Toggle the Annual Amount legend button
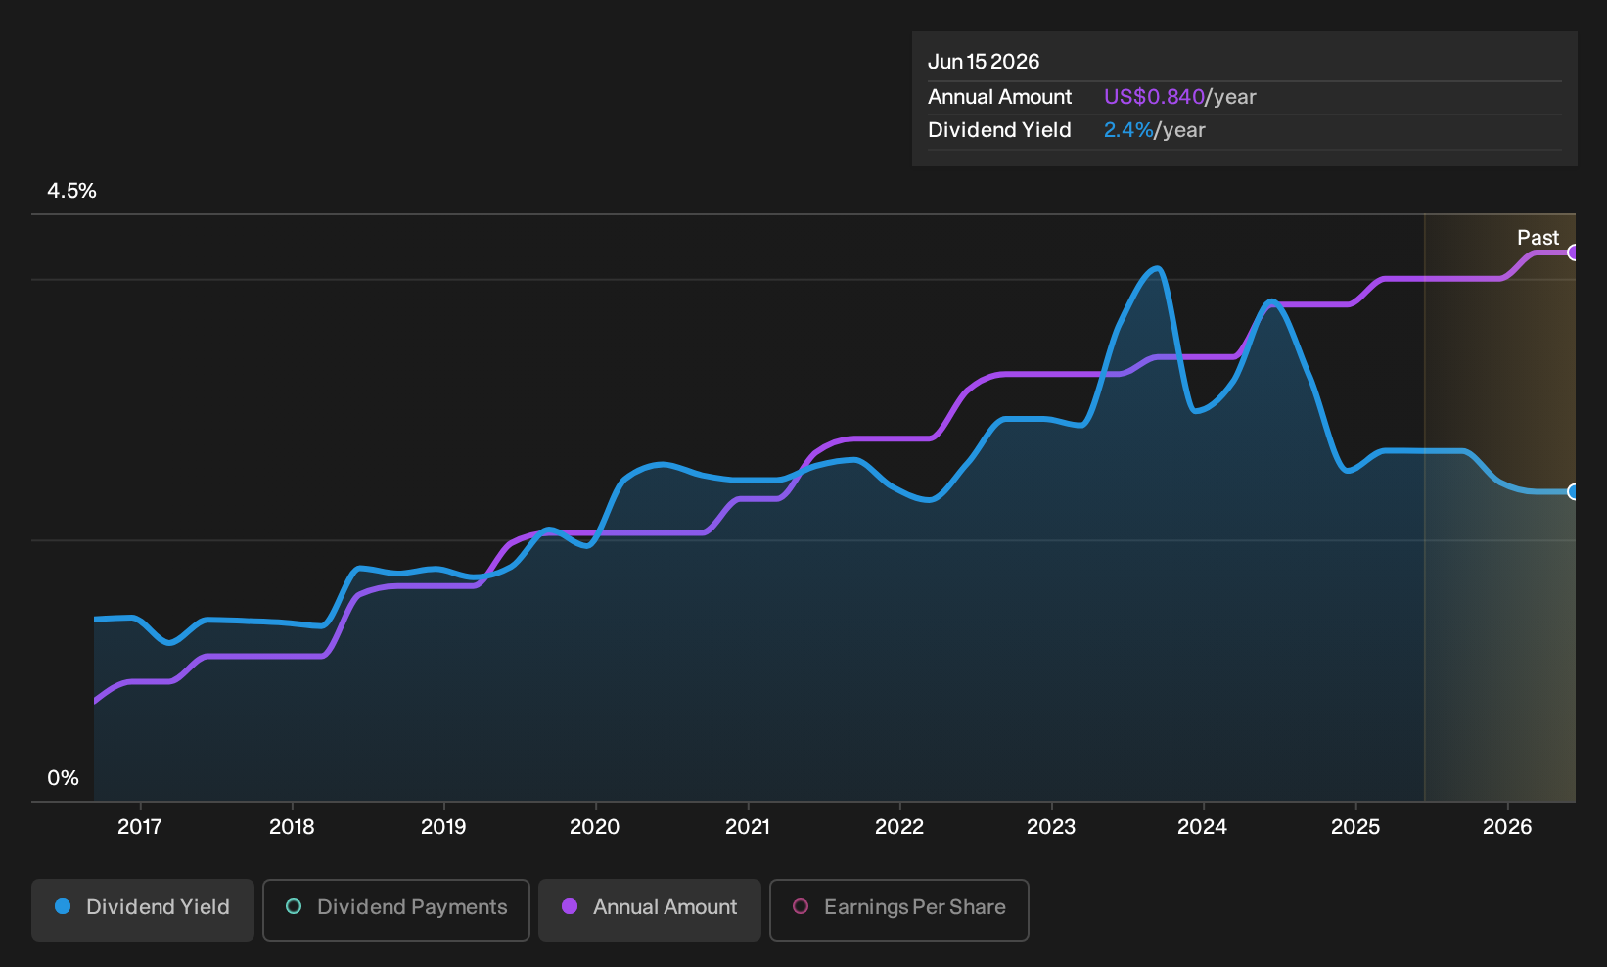Screen dimensions: 1607x967 click(x=650, y=909)
